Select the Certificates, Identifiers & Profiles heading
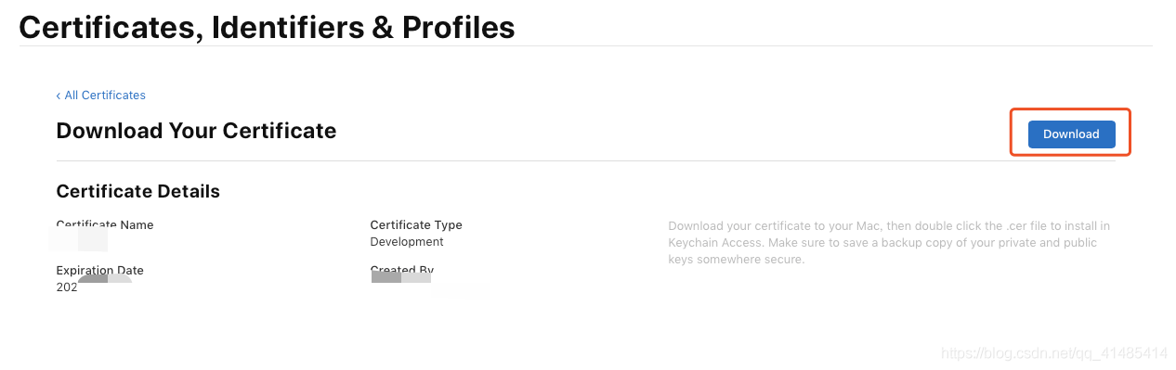The image size is (1176, 370). pyautogui.click(x=267, y=28)
